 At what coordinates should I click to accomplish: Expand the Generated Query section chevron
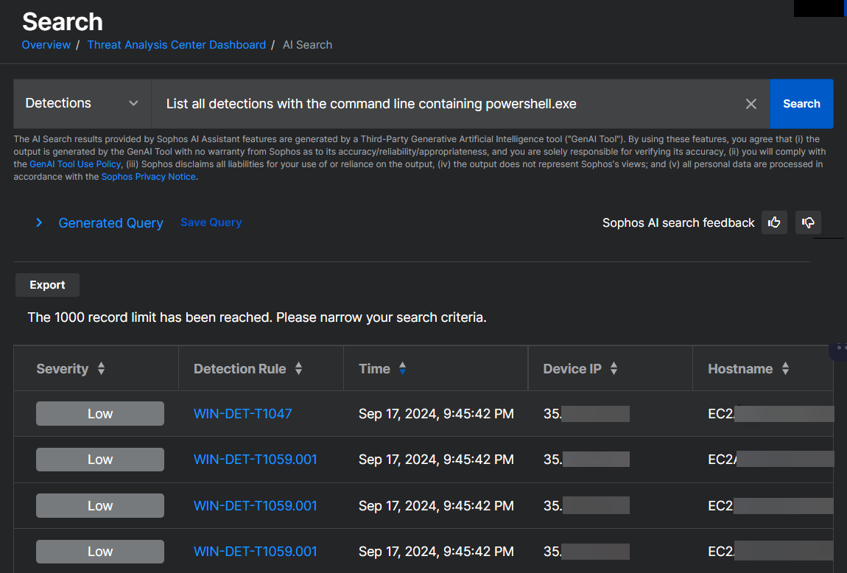(x=40, y=222)
